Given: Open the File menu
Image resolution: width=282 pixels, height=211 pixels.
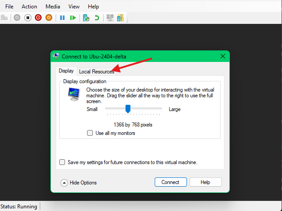Looking at the screenshot, I should [x=9, y=7].
